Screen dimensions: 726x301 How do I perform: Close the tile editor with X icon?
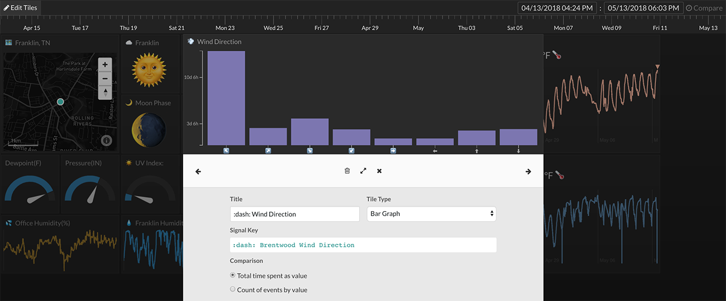tap(379, 171)
